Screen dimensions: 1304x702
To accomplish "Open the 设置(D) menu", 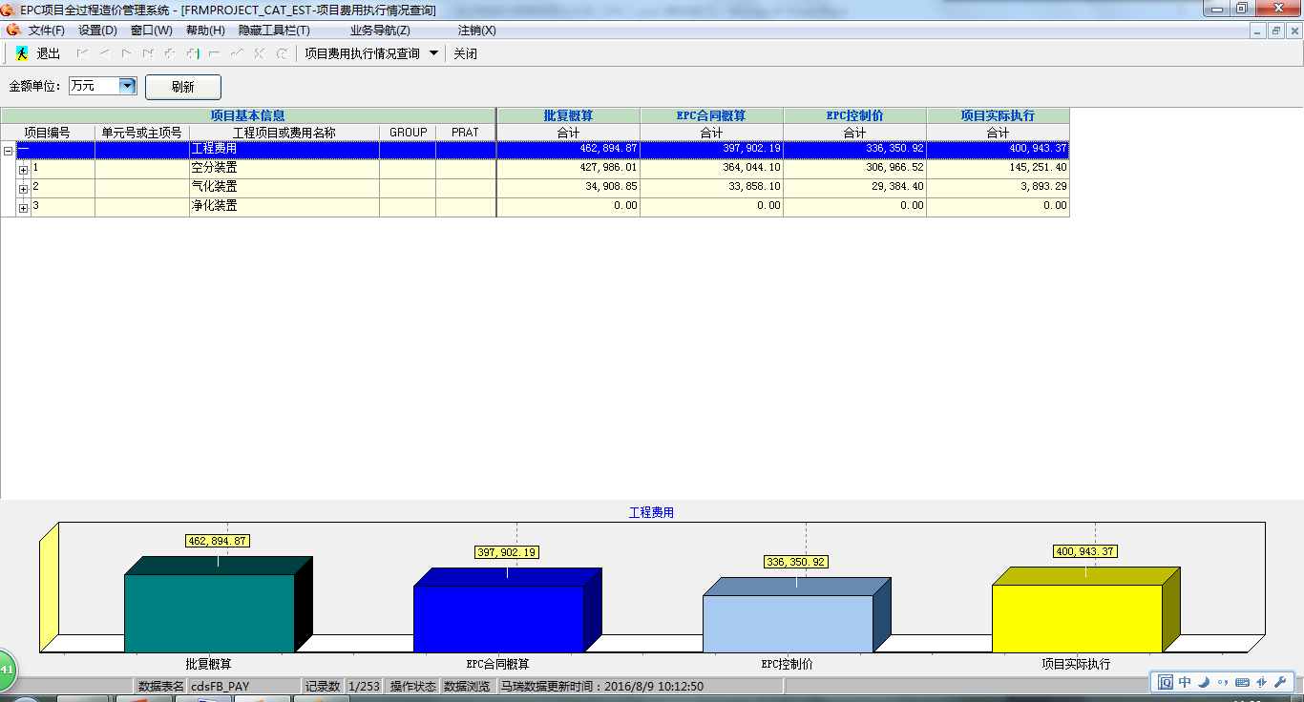I will 97,31.
